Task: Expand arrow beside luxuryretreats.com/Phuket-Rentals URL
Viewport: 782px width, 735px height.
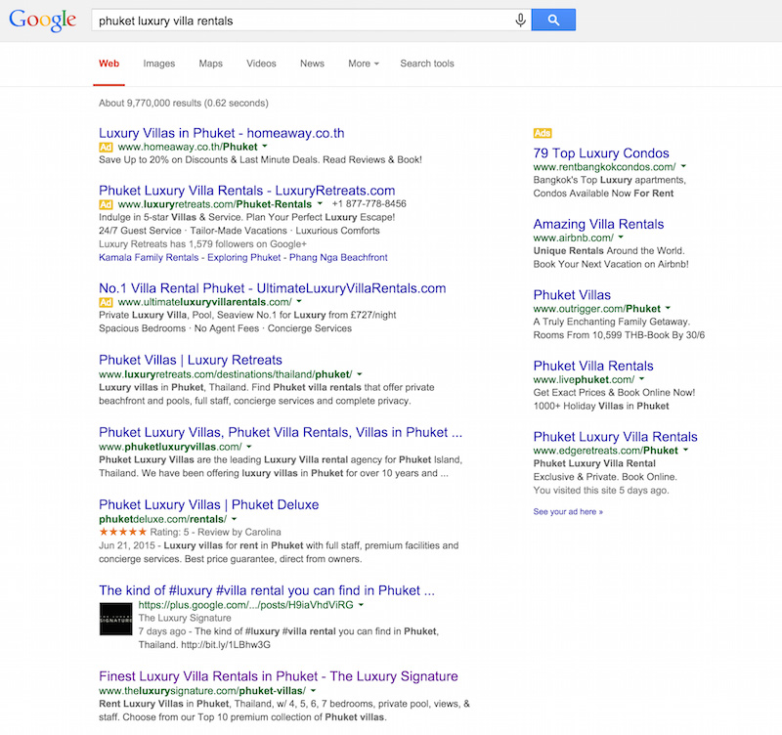Action: pyautogui.click(x=320, y=204)
